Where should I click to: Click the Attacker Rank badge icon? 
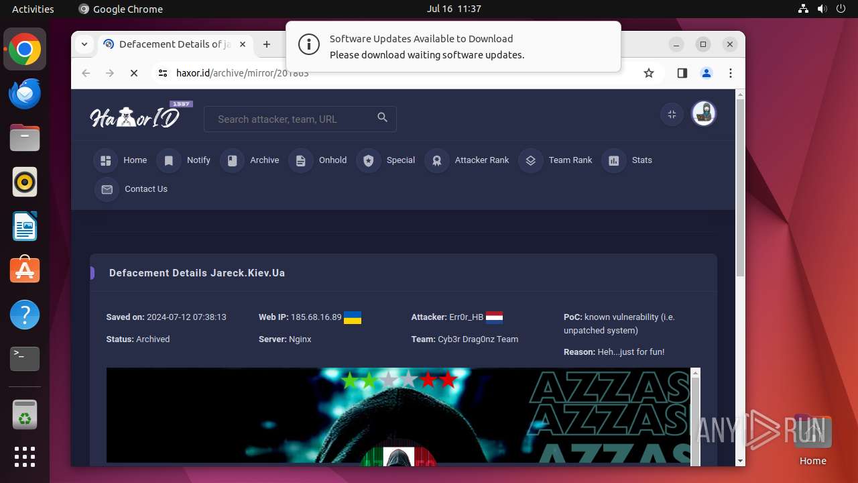click(x=437, y=160)
